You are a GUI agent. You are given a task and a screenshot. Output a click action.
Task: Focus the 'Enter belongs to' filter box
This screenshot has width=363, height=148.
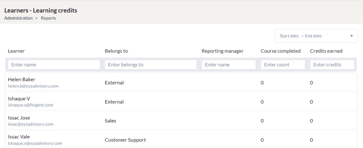click(150, 65)
